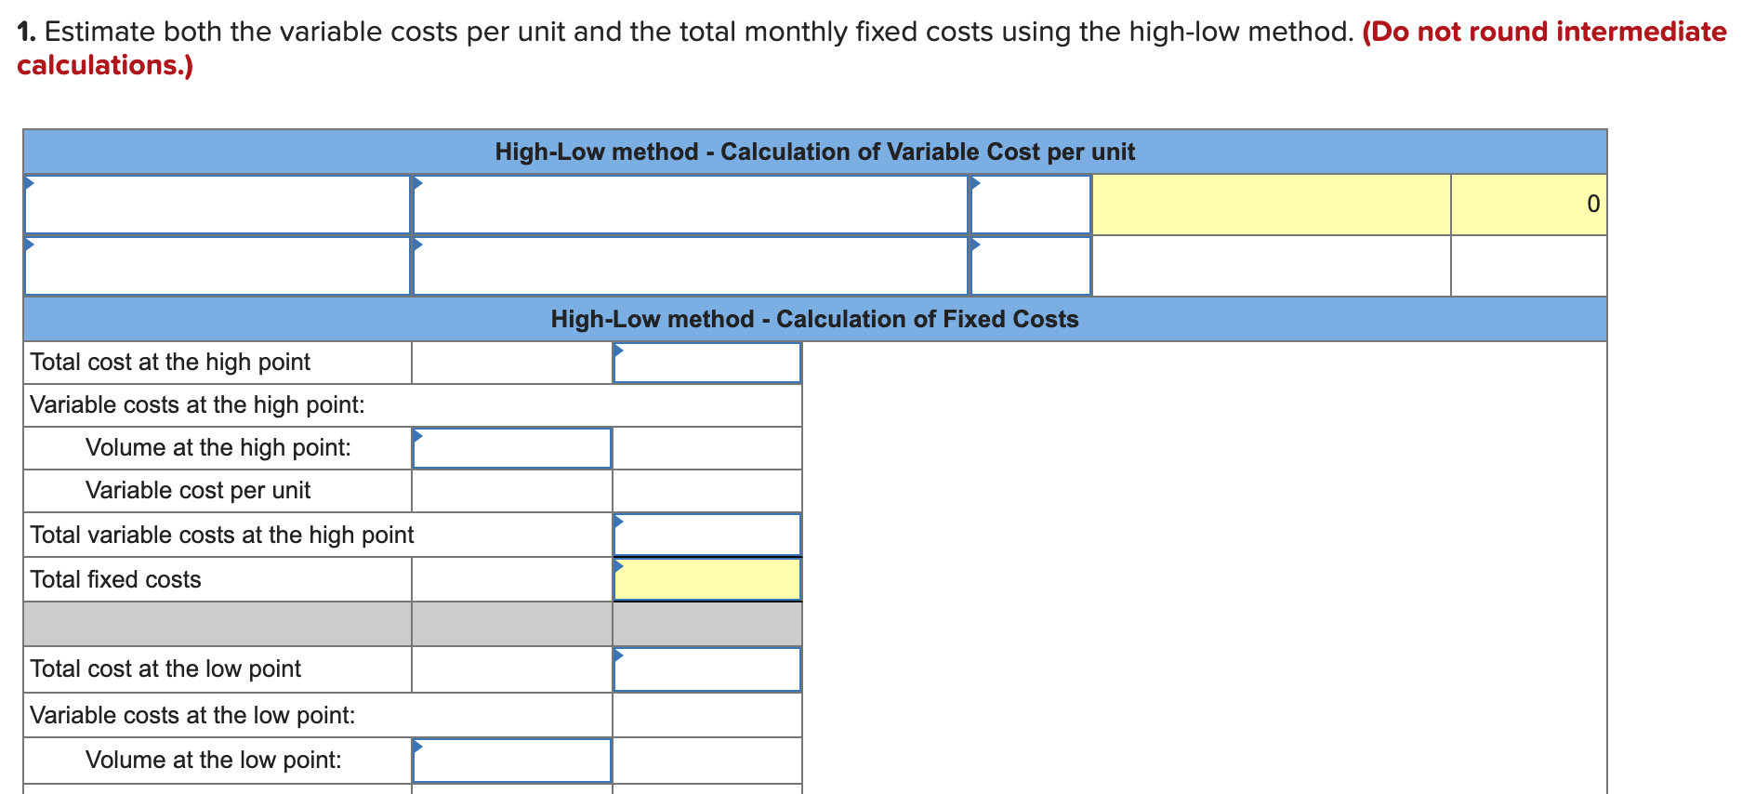Click the 'Total fixed costs' label
1742x794 pixels.
tap(115, 580)
